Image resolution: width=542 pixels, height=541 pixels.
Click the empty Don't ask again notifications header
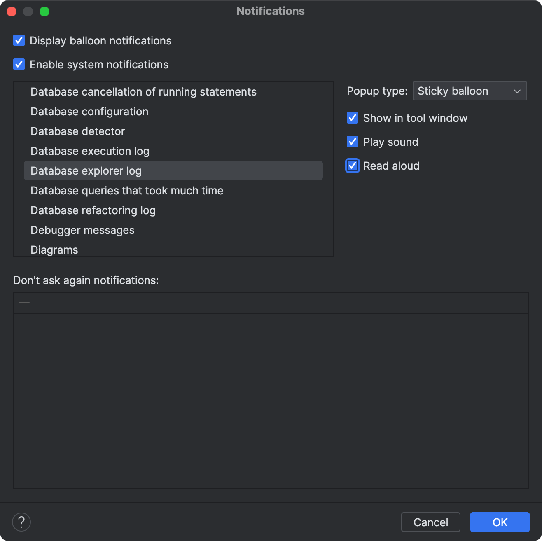(271, 303)
